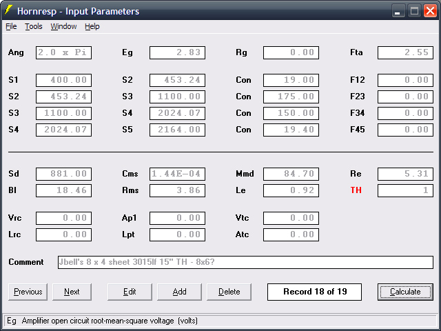
Task: Click the Hornresp lightning bolt title icon
Action: [8, 11]
